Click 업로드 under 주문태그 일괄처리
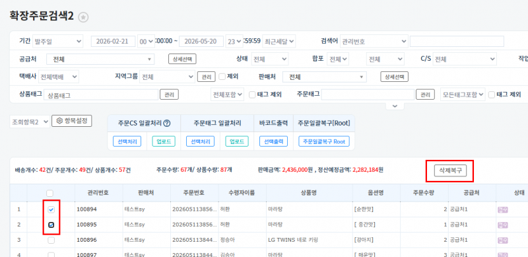The height and width of the screenshot is (257, 528). [237, 141]
